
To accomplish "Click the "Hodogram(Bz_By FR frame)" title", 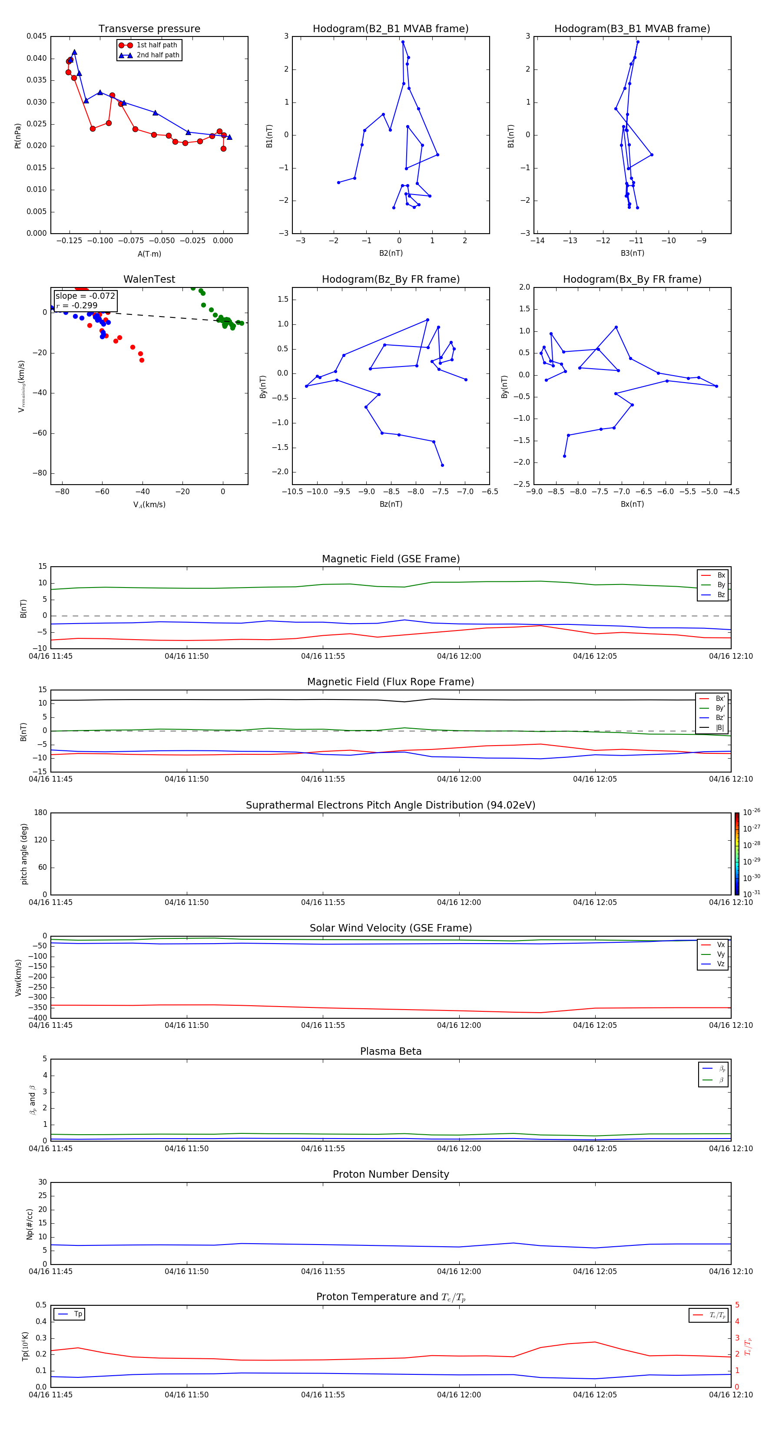I will (x=391, y=279).
